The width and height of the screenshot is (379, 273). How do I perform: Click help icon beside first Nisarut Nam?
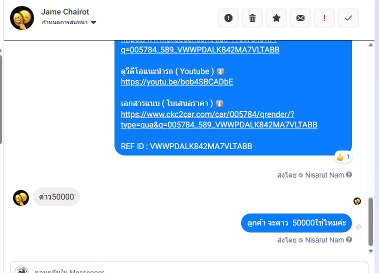(x=349, y=174)
